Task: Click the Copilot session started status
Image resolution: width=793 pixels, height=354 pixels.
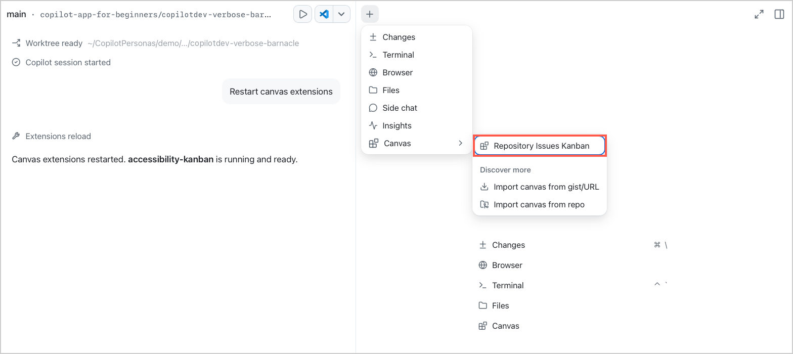Action: [61, 62]
